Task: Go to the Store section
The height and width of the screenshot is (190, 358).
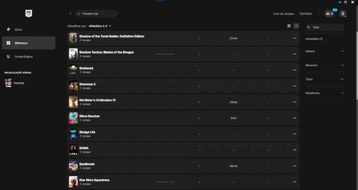Action: pyautogui.click(x=18, y=29)
